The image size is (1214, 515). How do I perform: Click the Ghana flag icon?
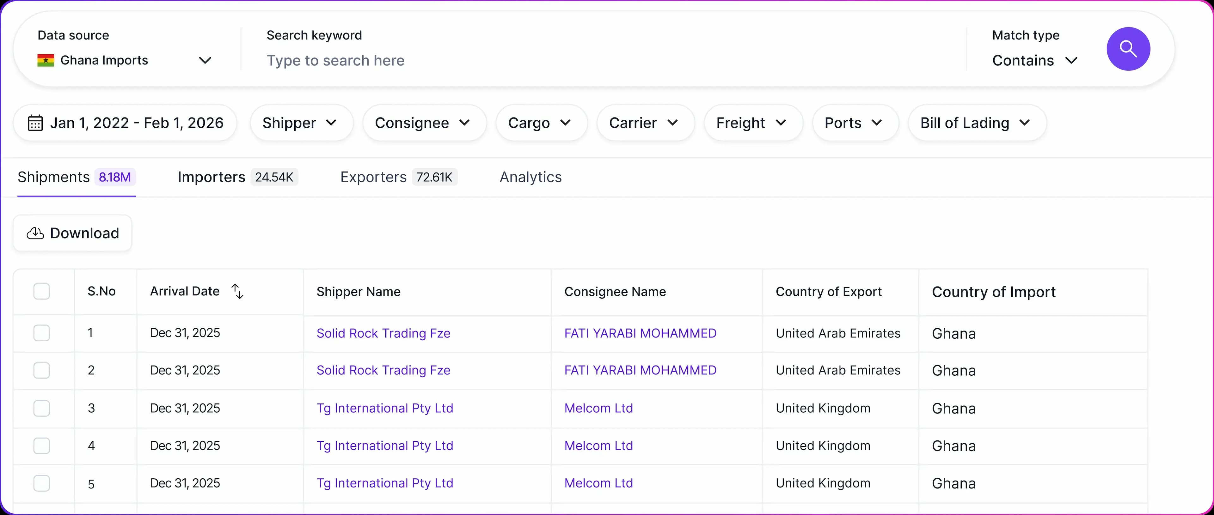point(46,60)
